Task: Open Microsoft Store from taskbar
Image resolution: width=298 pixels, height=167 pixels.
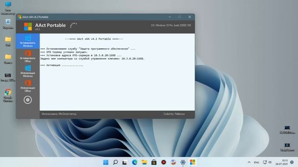Action: tap(154, 162)
